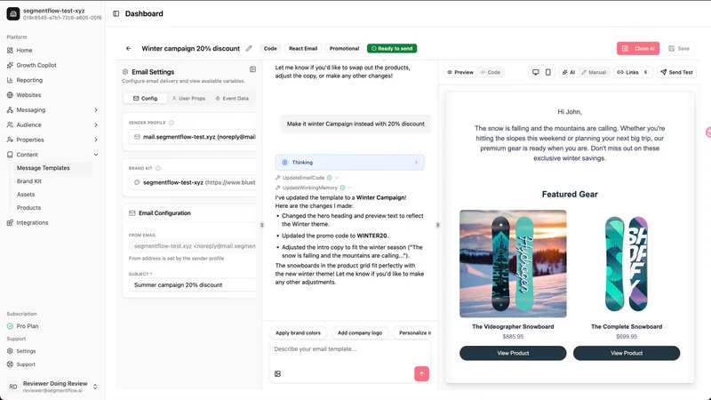
Task: Switch to User Props tab
Action: (188, 99)
